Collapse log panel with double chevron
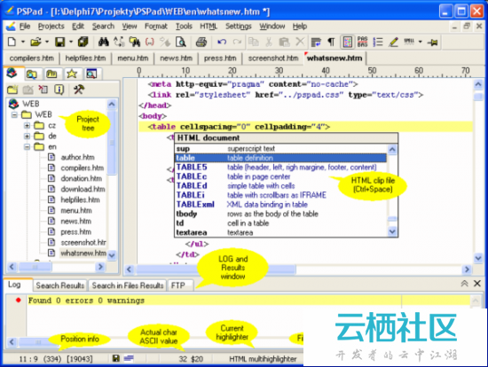 click(464, 284)
